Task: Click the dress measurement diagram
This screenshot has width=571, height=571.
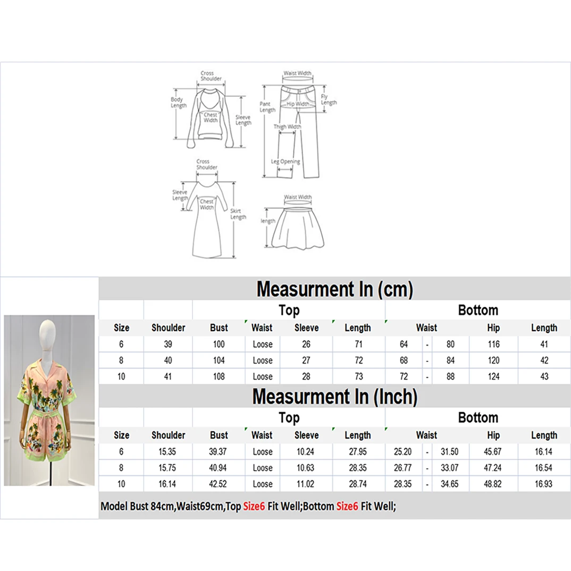Action: [x=209, y=208]
